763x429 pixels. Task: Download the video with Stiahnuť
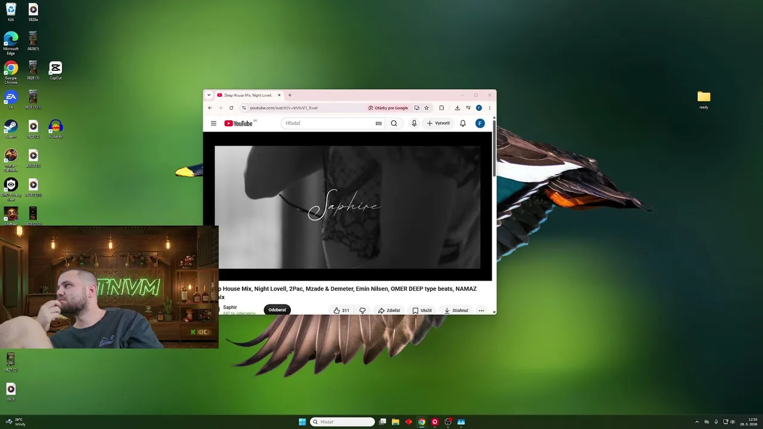click(456, 310)
